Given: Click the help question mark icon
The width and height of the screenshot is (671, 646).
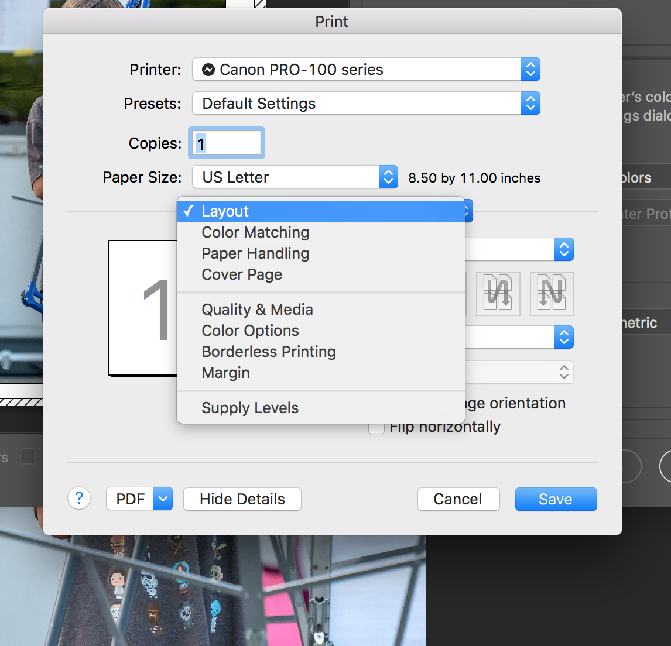Looking at the screenshot, I should 79,499.
